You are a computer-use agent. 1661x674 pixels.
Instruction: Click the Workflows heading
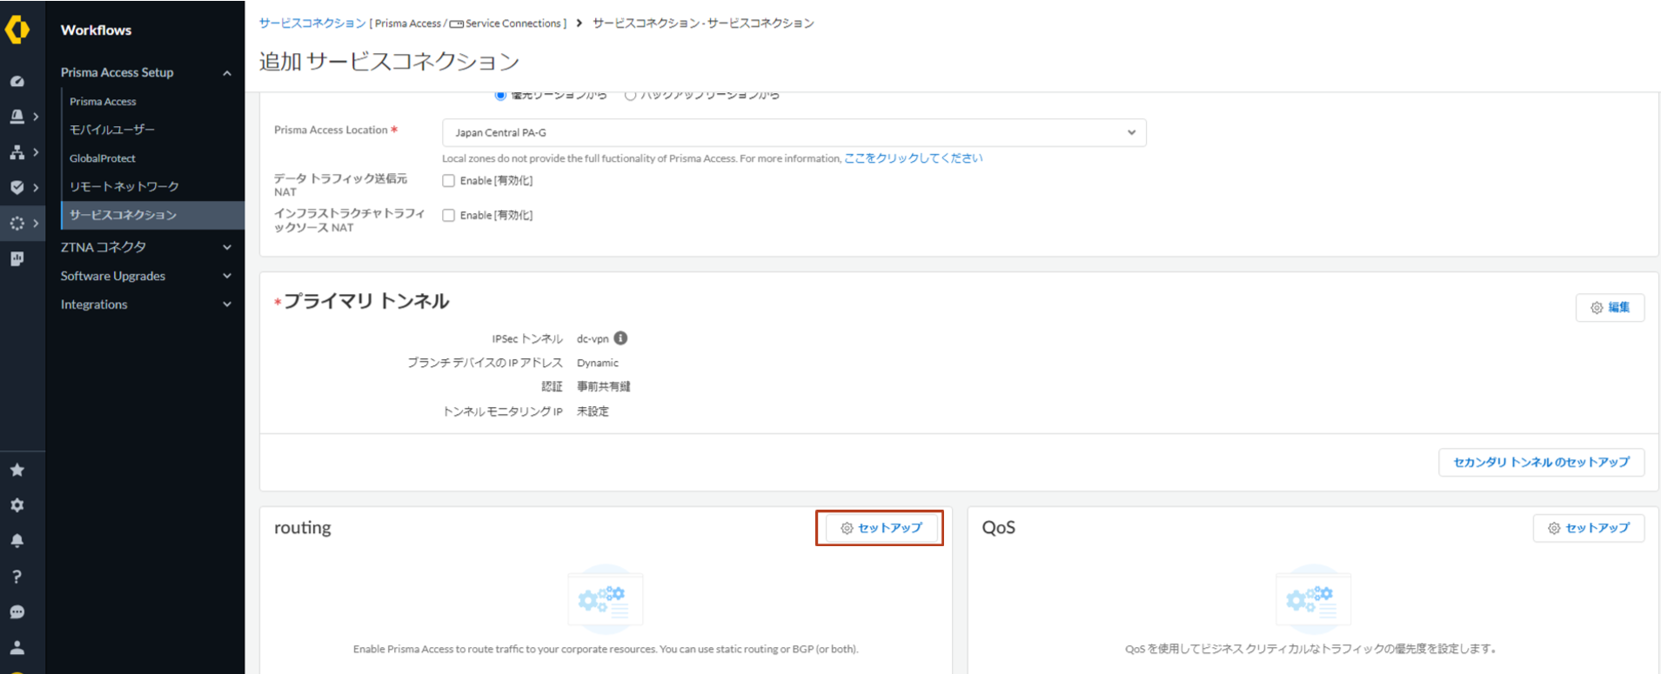(96, 30)
